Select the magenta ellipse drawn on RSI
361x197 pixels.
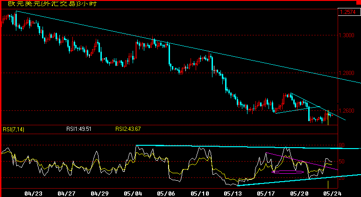pyautogui.click(x=288, y=172)
